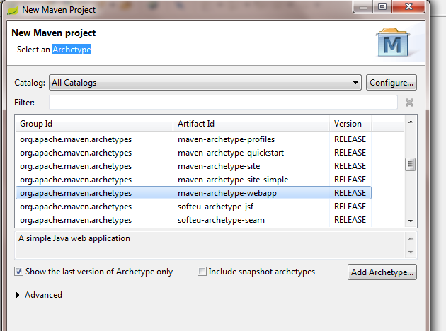
Task: Click description box scroll up arrow
Action: (411, 238)
